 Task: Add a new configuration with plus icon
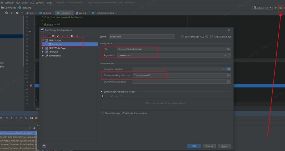44,36
